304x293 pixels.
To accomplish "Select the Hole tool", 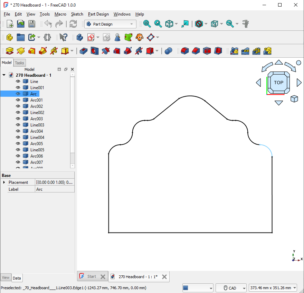I will [x=95, y=51].
